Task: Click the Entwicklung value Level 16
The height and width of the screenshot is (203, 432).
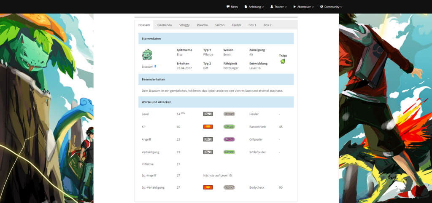Action: [x=255, y=68]
